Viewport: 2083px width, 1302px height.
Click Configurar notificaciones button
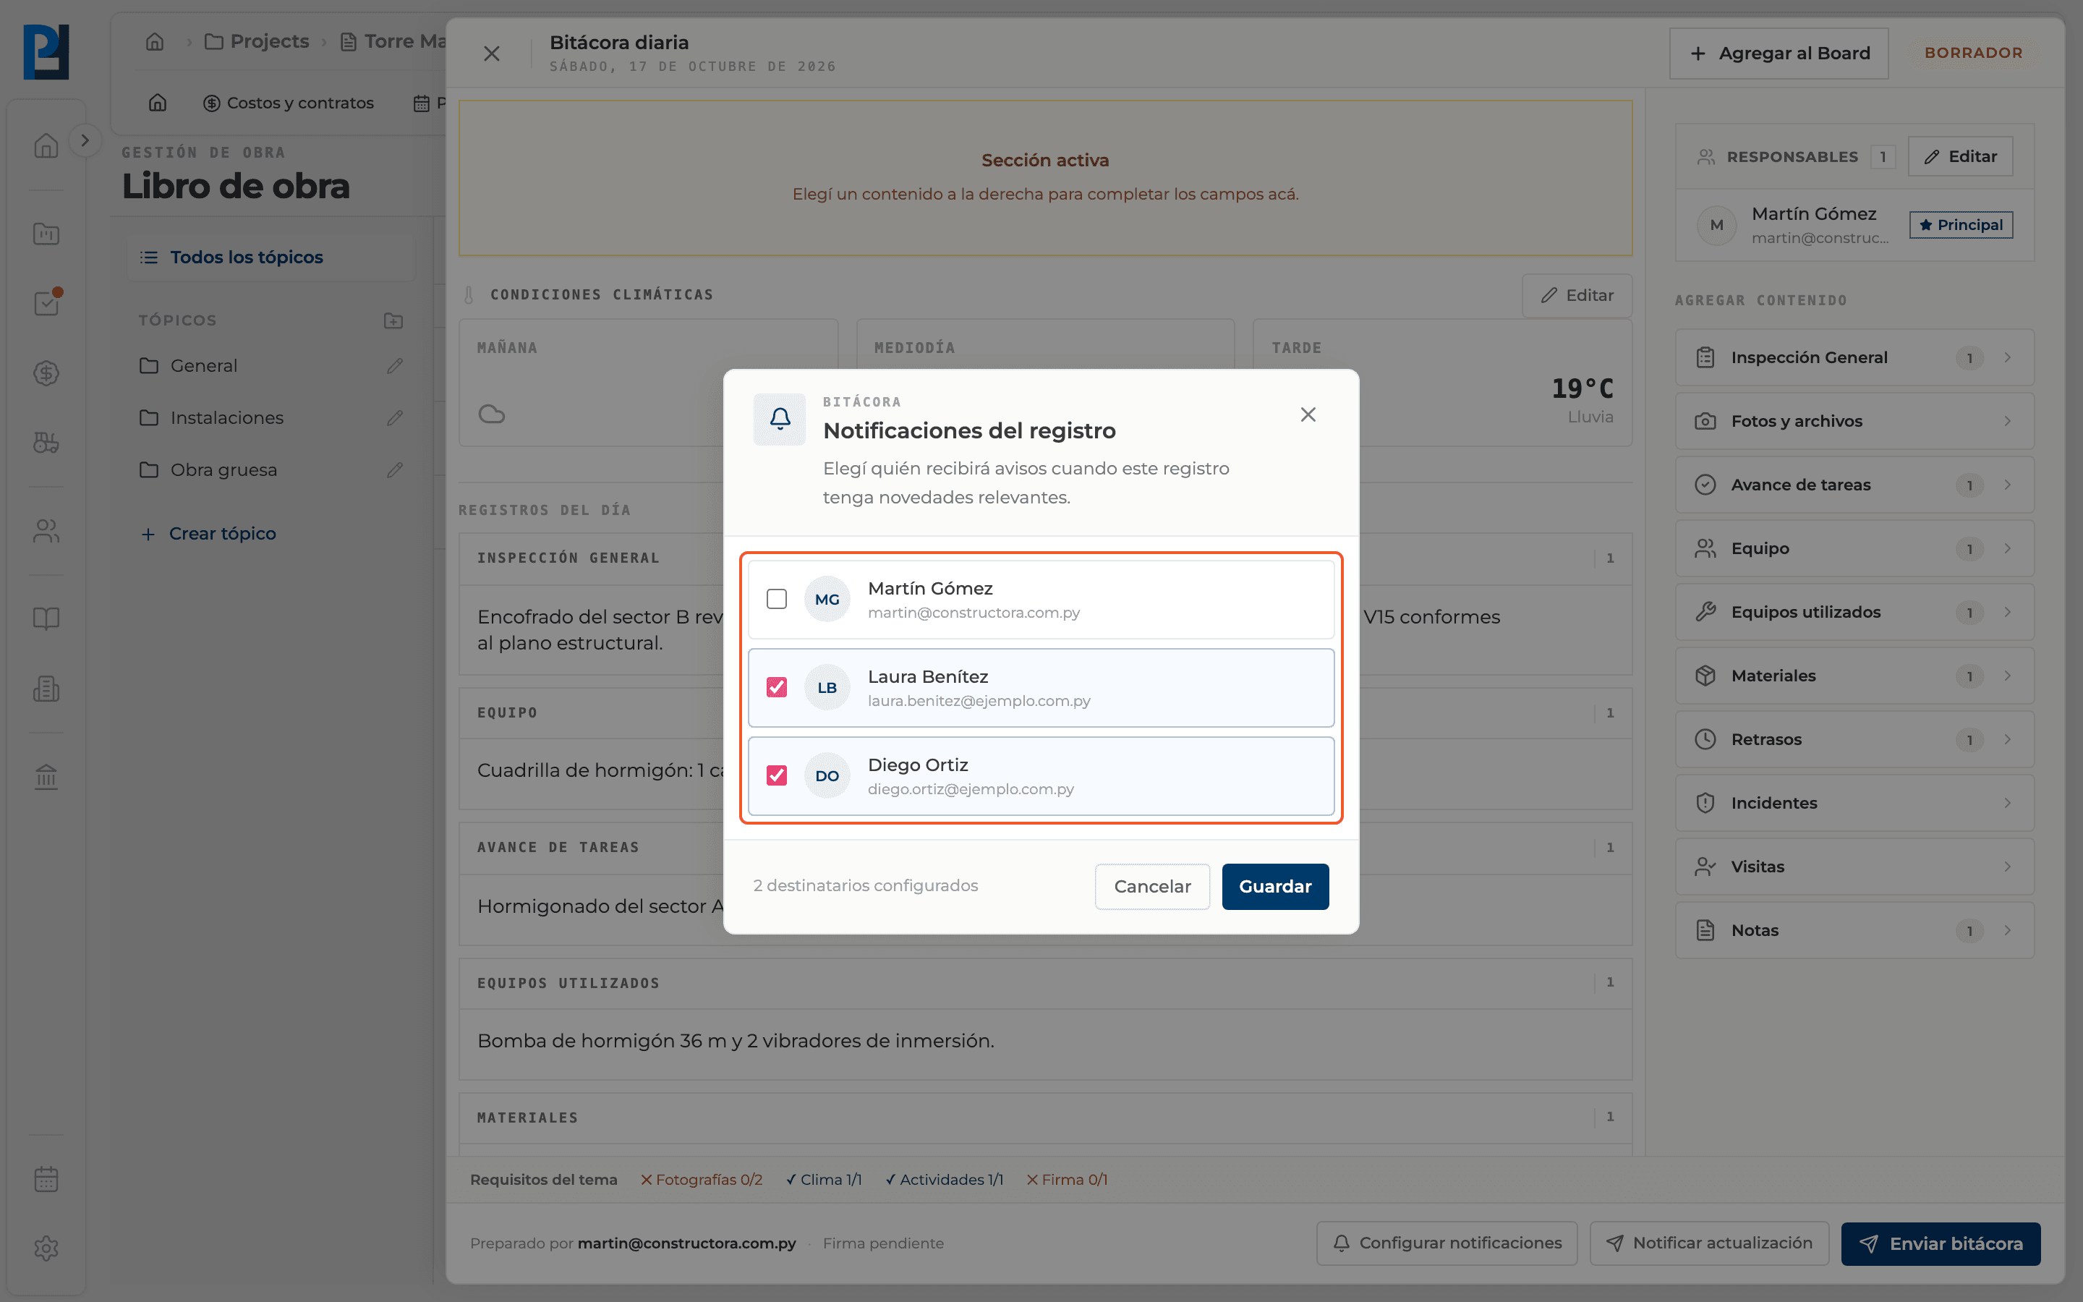[1447, 1243]
